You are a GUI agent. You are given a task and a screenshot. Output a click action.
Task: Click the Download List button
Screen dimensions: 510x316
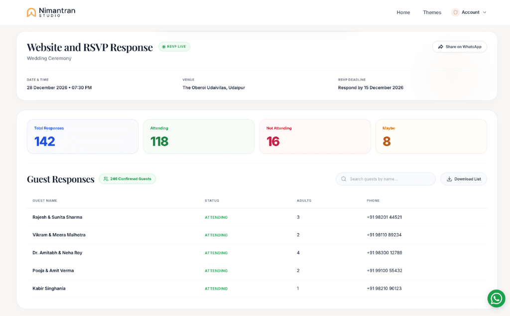[x=464, y=179]
